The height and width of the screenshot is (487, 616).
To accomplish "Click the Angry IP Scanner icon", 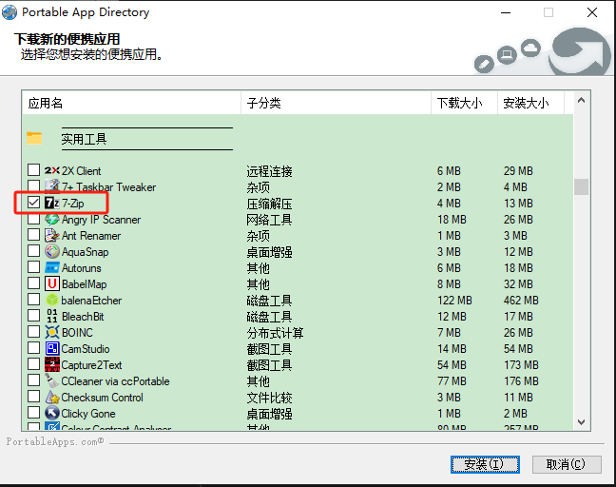I will click(52, 219).
